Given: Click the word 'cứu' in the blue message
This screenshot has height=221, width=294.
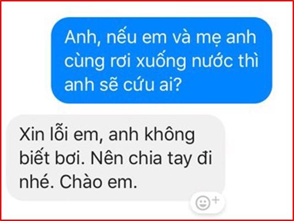Looking at the screenshot, I should pyautogui.click(x=138, y=84).
